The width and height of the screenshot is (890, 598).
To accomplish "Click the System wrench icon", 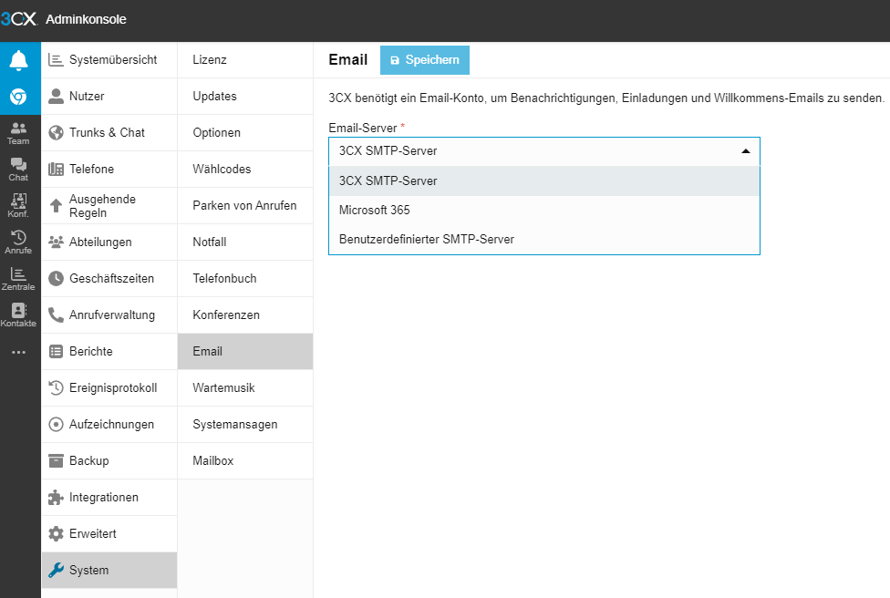I will pyautogui.click(x=56, y=571).
